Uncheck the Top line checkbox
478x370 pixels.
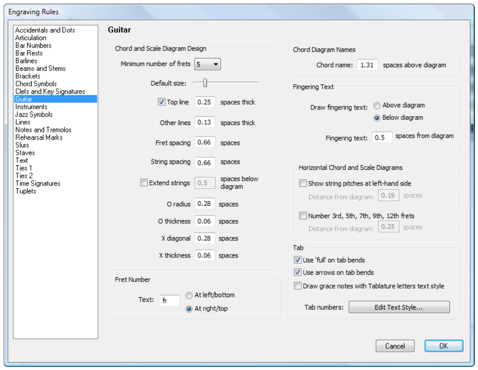coord(161,103)
